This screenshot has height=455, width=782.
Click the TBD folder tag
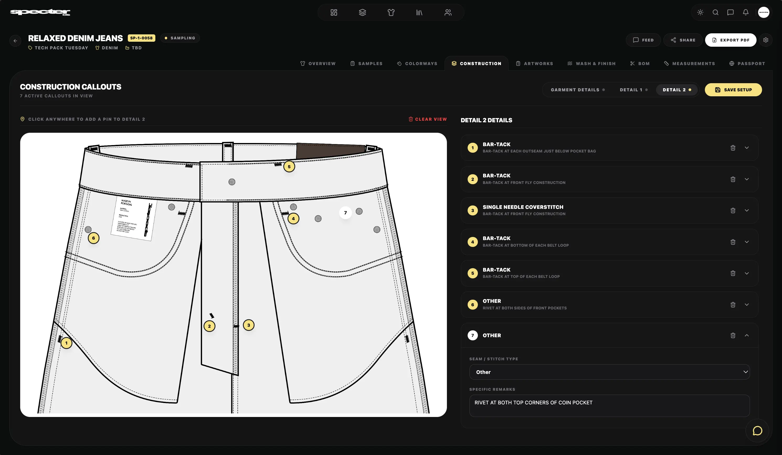[133, 48]
